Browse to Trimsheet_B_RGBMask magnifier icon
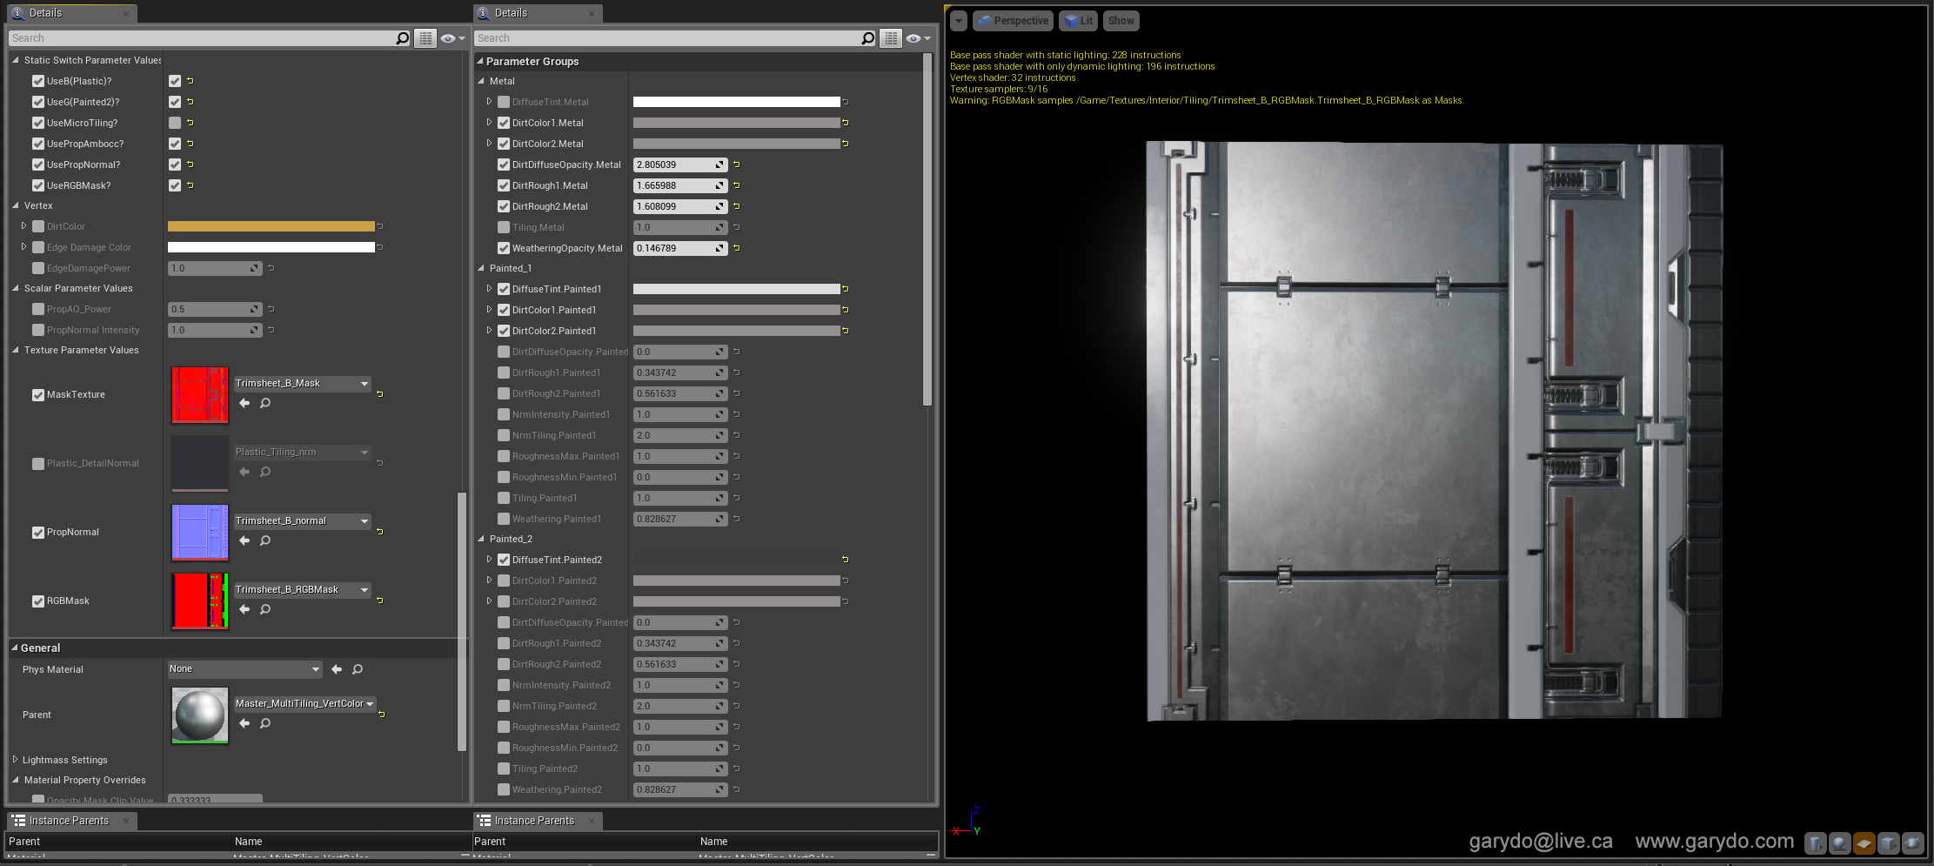 click(x=265, y=609)
